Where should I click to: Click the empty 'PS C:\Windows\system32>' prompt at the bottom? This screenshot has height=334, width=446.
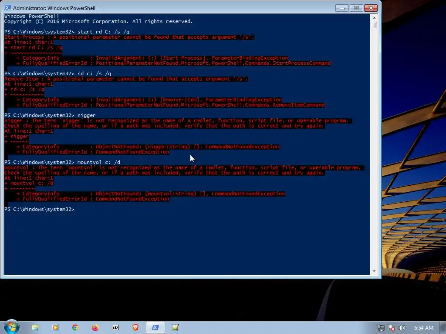(39, 209)
